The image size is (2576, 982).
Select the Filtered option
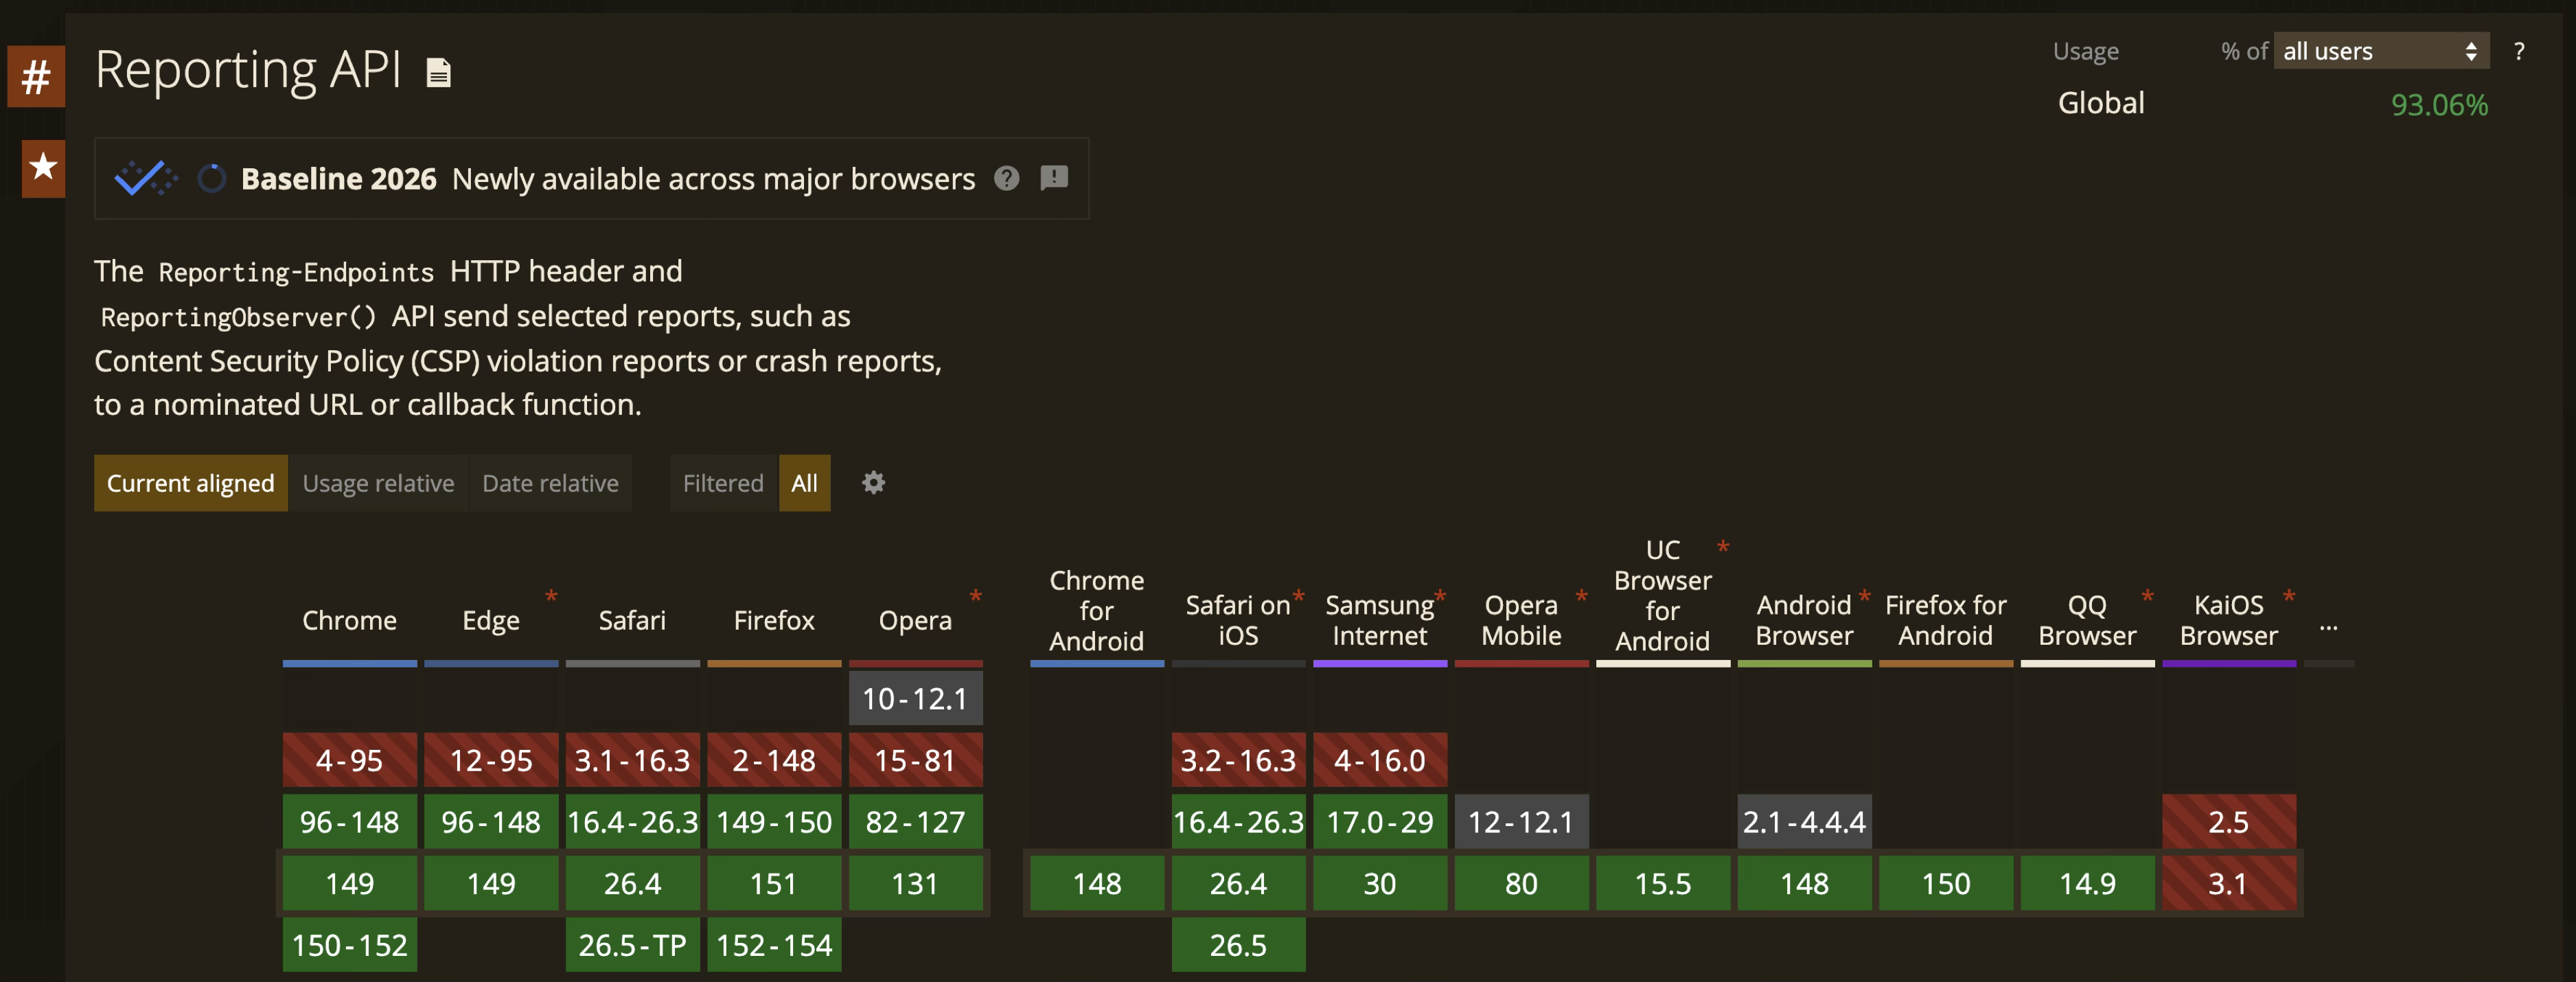pyautogui.click(x=723, y=483)
